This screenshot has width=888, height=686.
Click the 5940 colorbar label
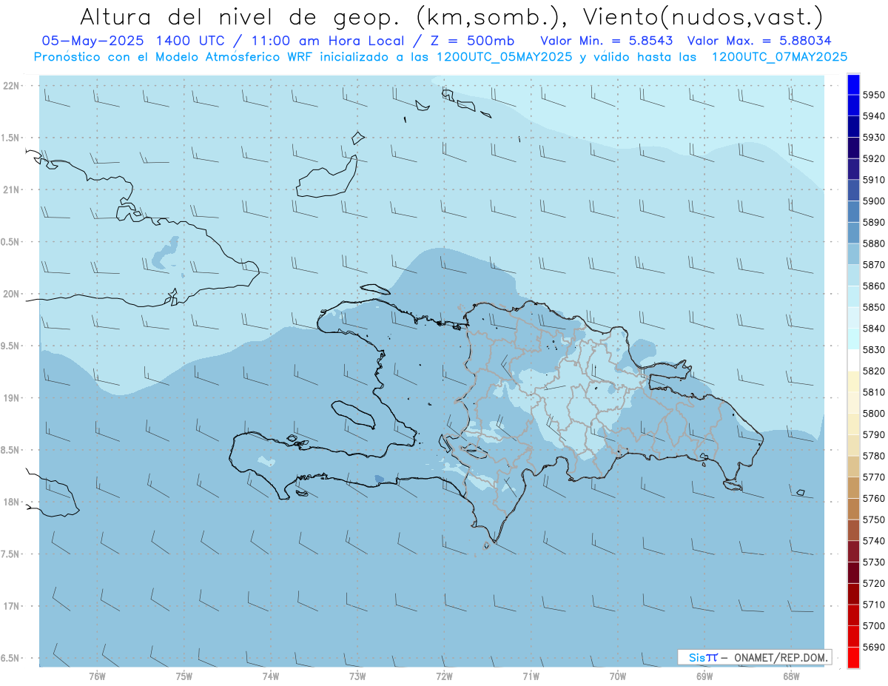click(874, 116)
